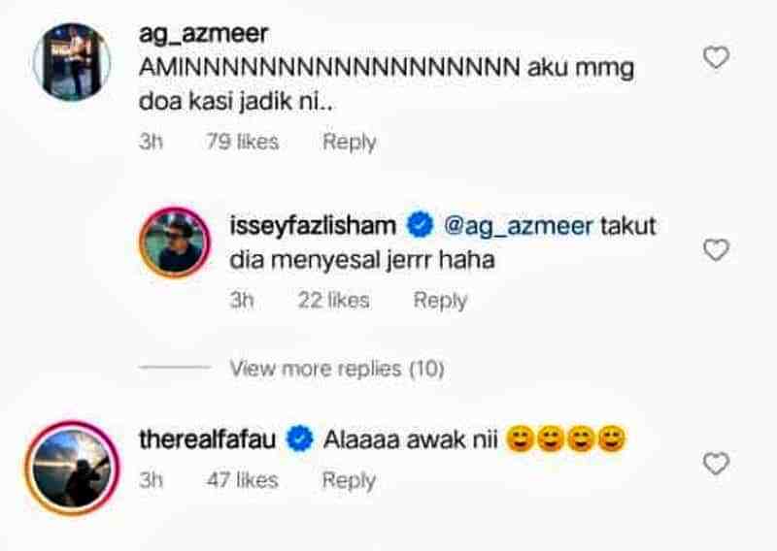Reply to ag_azmeer's comment
The image size is (777, 551).
[x=350, y=142]
